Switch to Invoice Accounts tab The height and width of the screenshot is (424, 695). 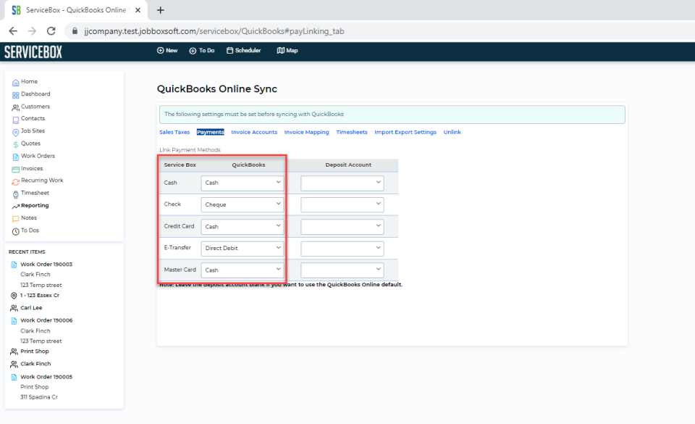[254, 132]
